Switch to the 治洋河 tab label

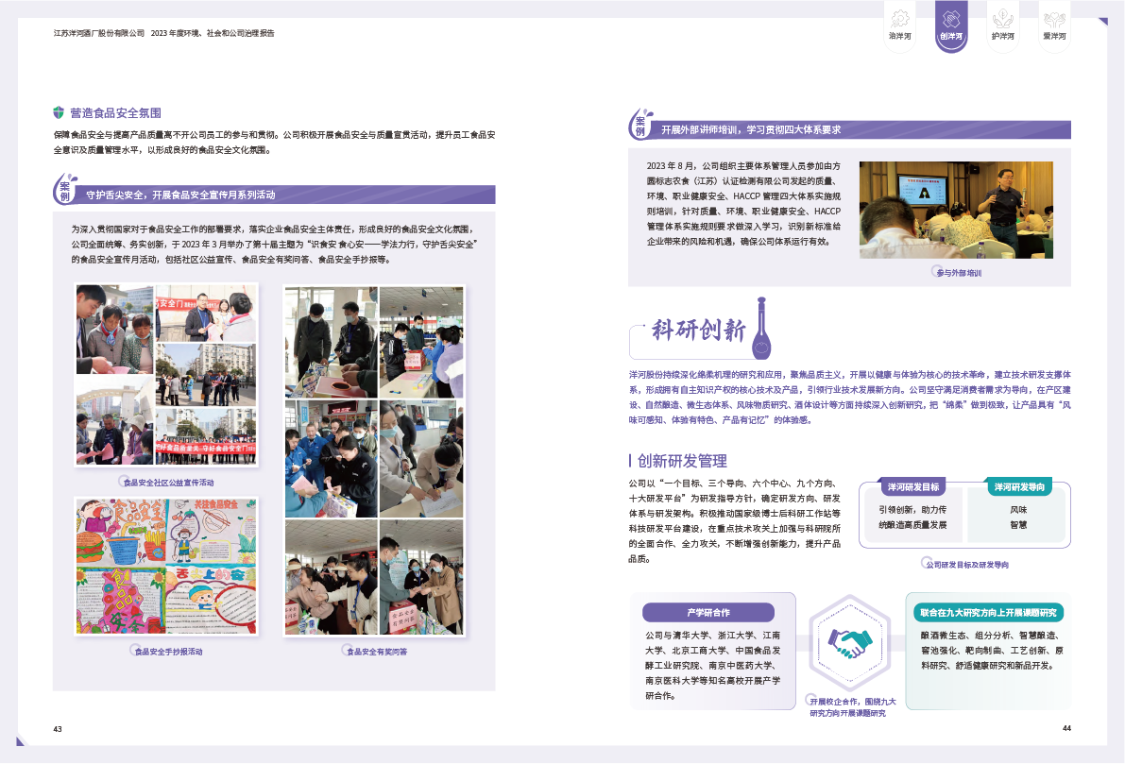(899, 37)
